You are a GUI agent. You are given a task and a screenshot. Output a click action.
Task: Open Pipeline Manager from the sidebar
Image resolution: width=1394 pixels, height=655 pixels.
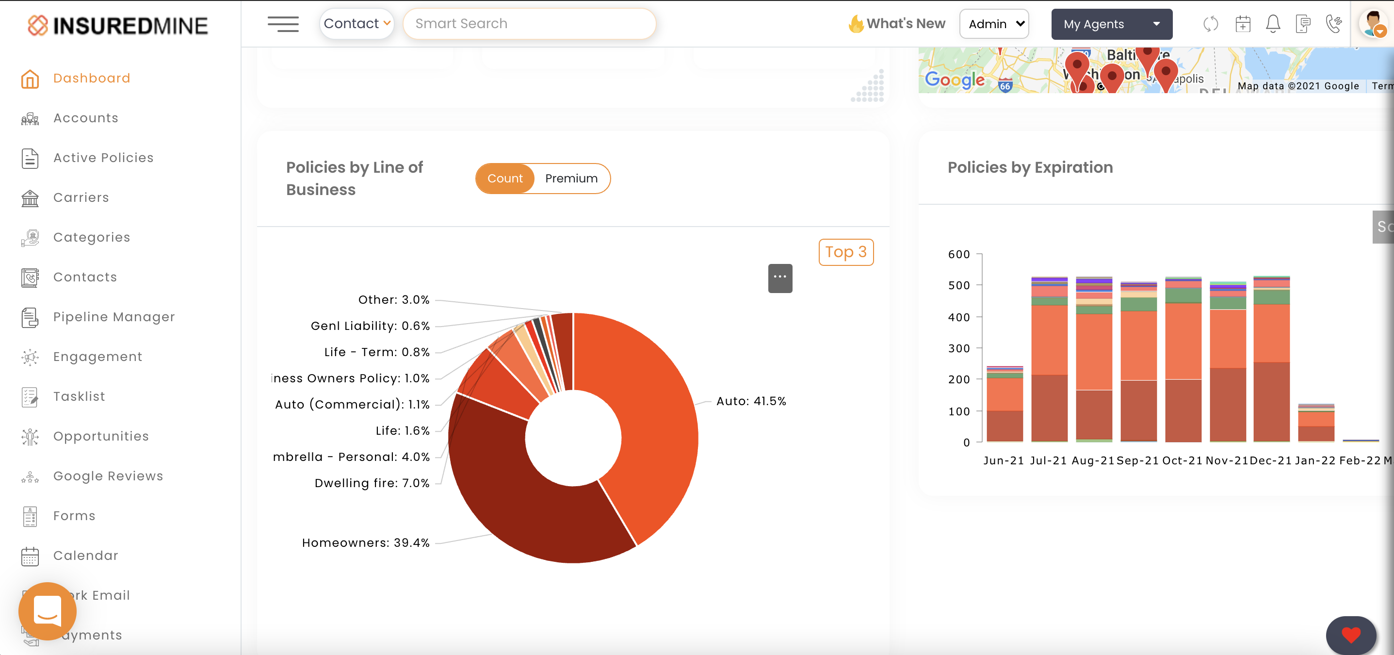coord(113,317)
